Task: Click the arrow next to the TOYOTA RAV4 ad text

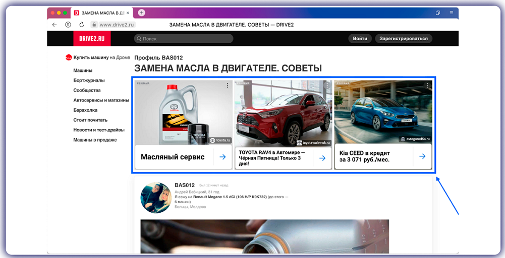Action: point(322,158)
